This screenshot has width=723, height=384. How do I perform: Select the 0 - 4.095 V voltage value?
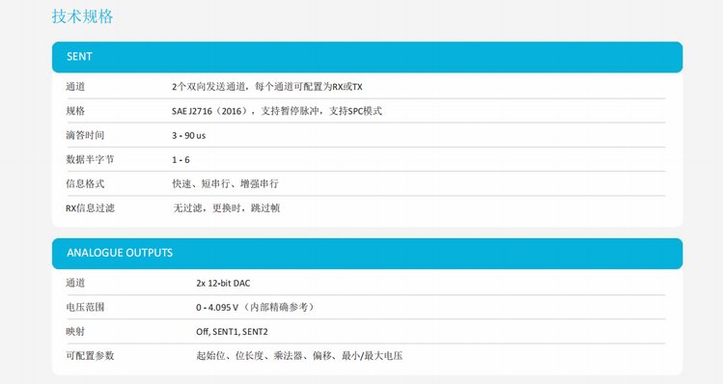pos(217,308)
